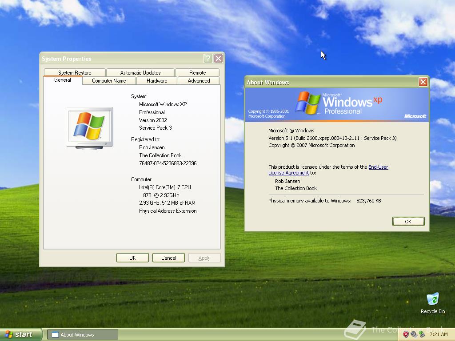Click the Windows monitor logo in System Properties
This screenshot has width=455, height=341.
click(89, 128)
